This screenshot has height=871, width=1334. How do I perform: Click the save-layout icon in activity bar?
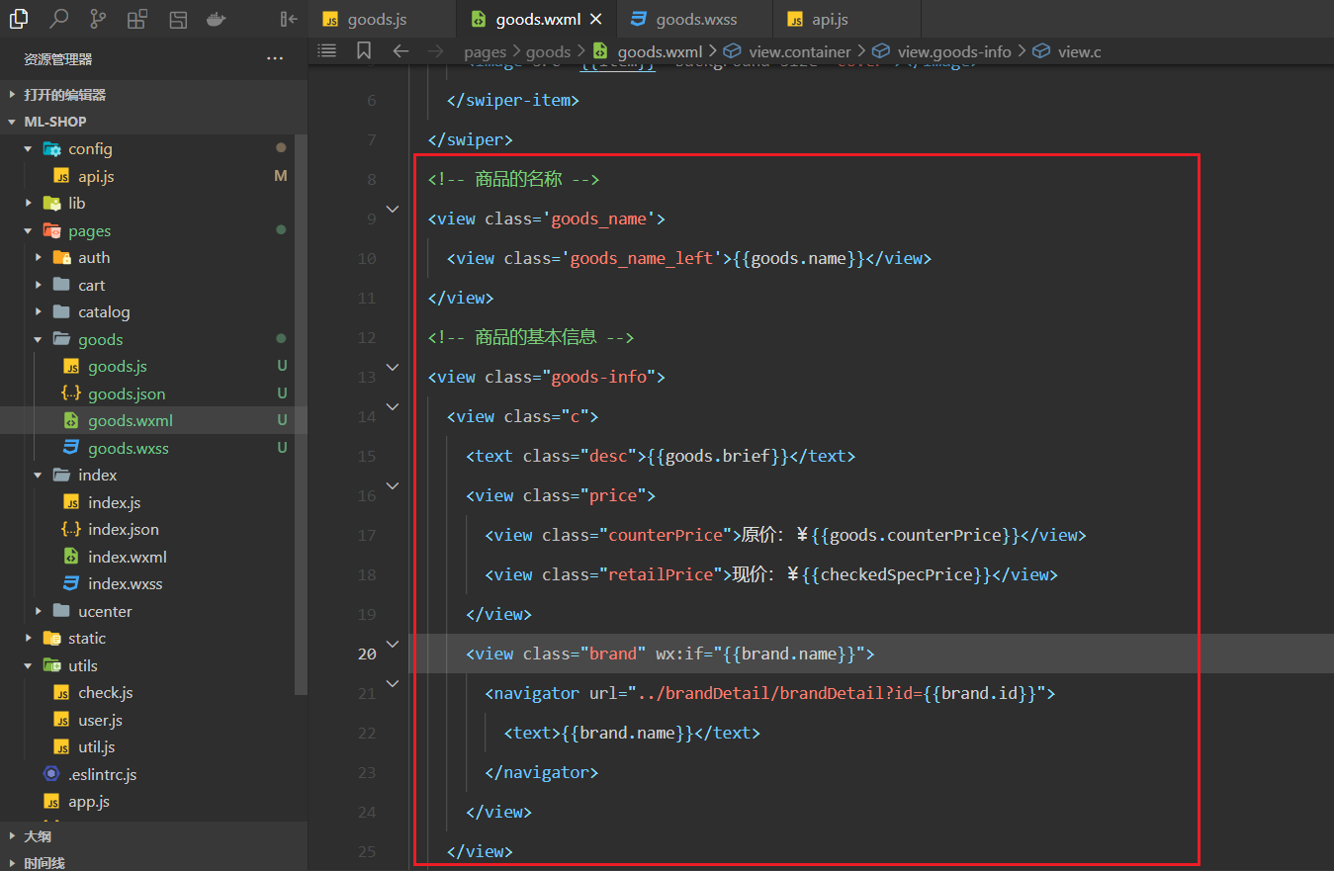178,19
